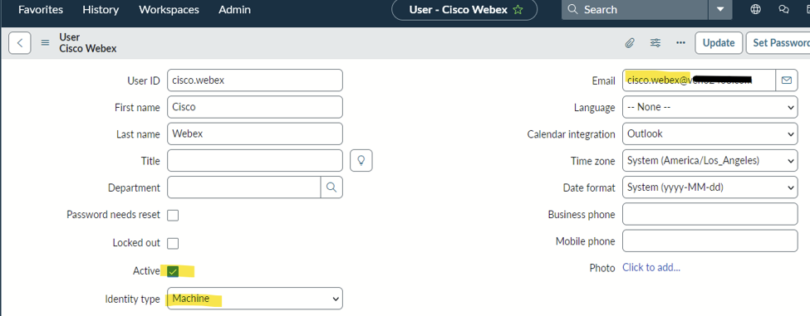Send email using the envelope icon

787,80
